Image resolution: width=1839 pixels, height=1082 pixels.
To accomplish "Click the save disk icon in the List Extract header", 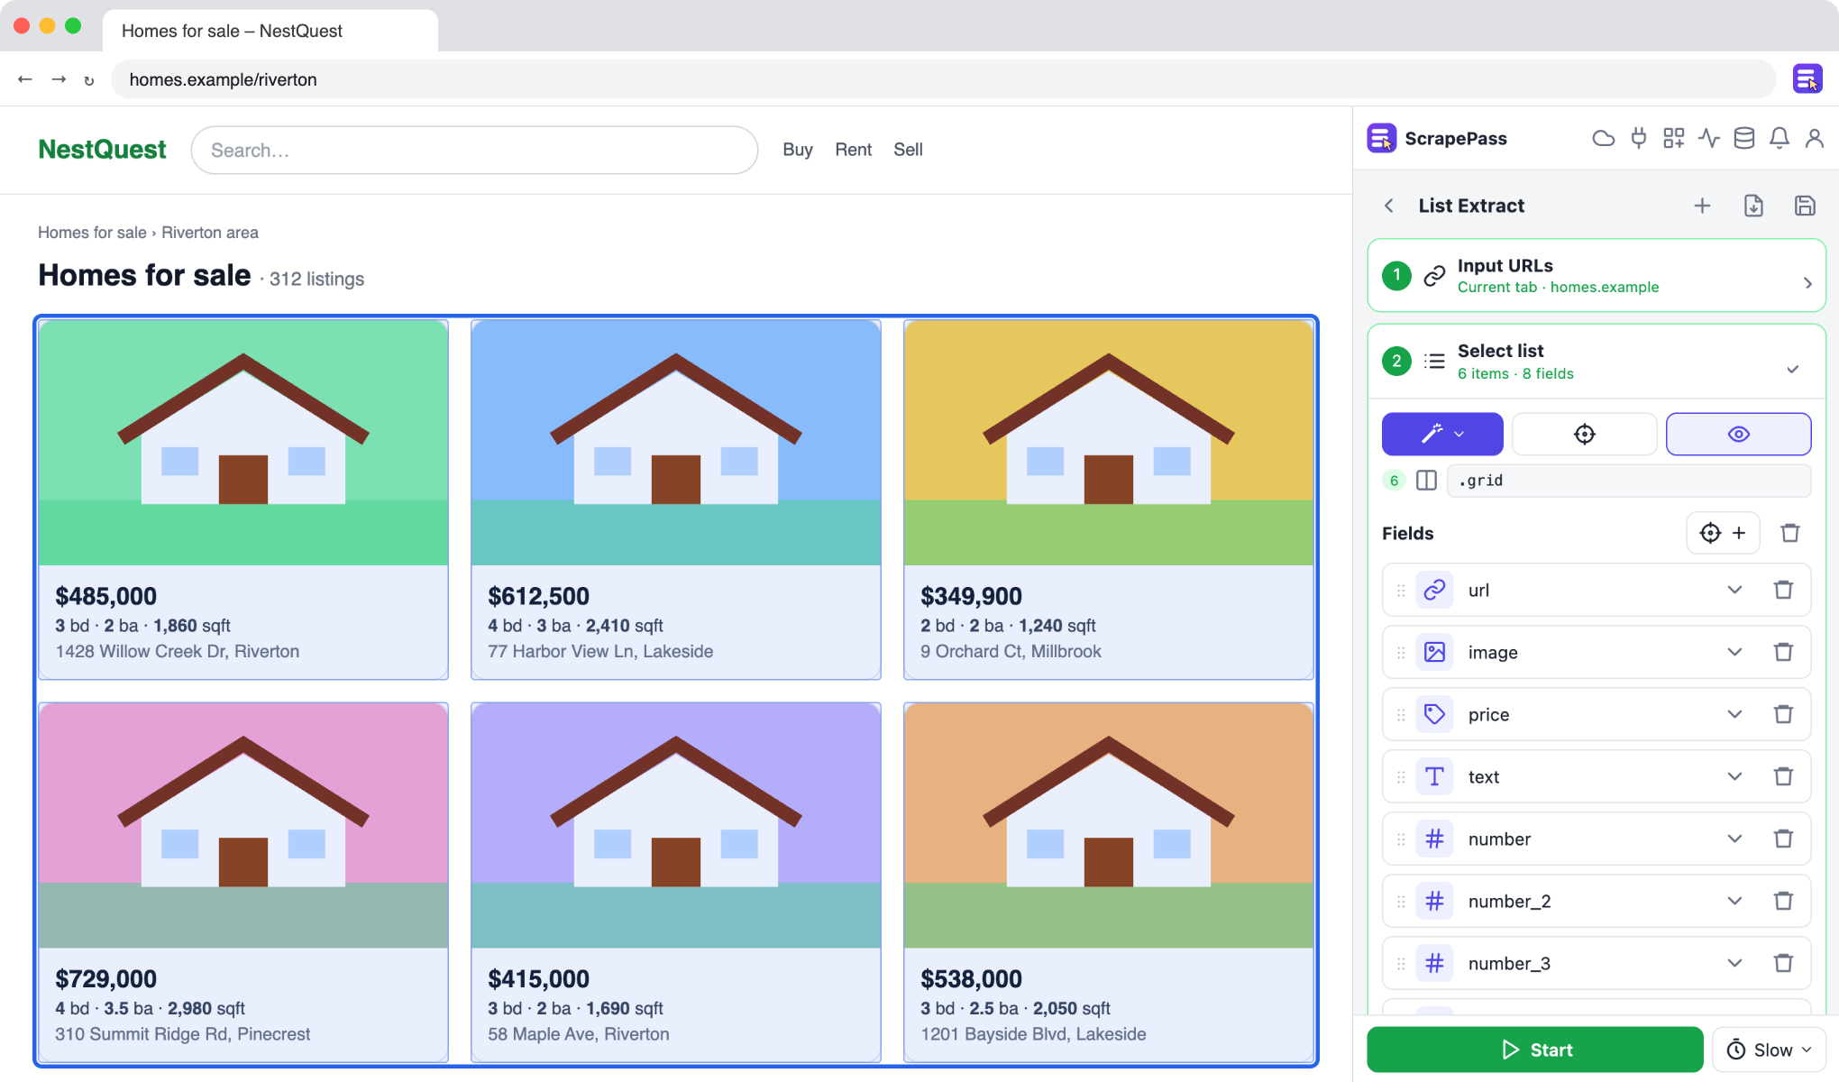I will [x=1805, y=206].
